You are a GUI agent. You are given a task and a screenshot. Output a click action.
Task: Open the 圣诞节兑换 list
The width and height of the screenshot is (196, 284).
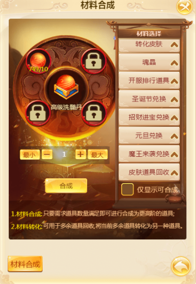coord(149,99)
